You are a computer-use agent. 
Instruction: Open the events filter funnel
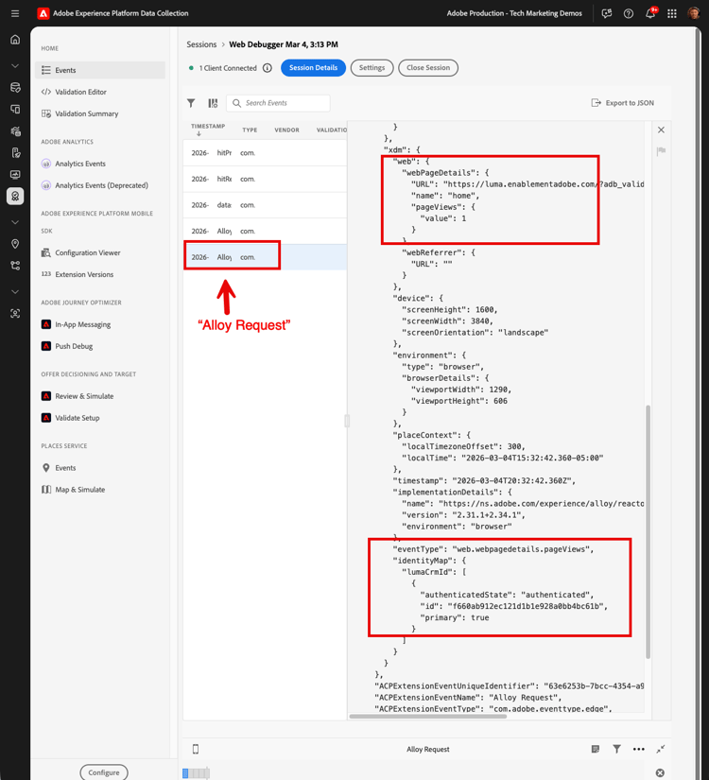pyautogui.click(x=191, y=103)
